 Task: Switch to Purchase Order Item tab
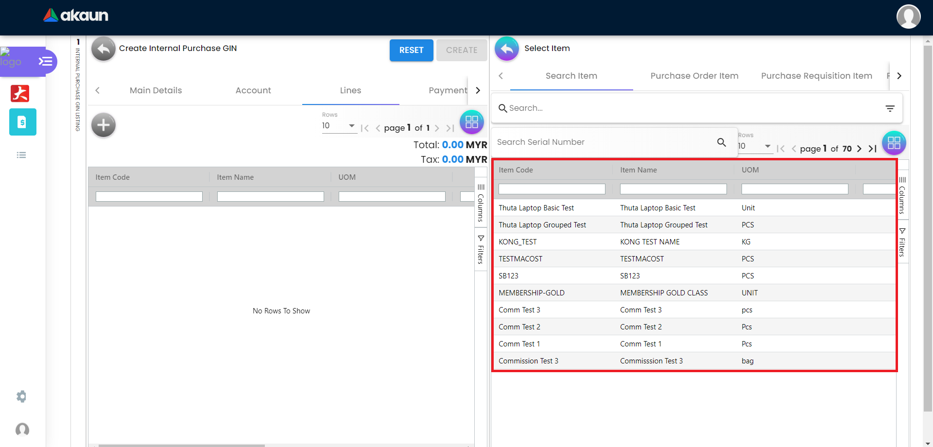[694, 76]
